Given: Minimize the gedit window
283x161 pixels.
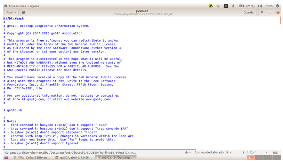Looking at the screenshot, I should click(x=270, y=13).
